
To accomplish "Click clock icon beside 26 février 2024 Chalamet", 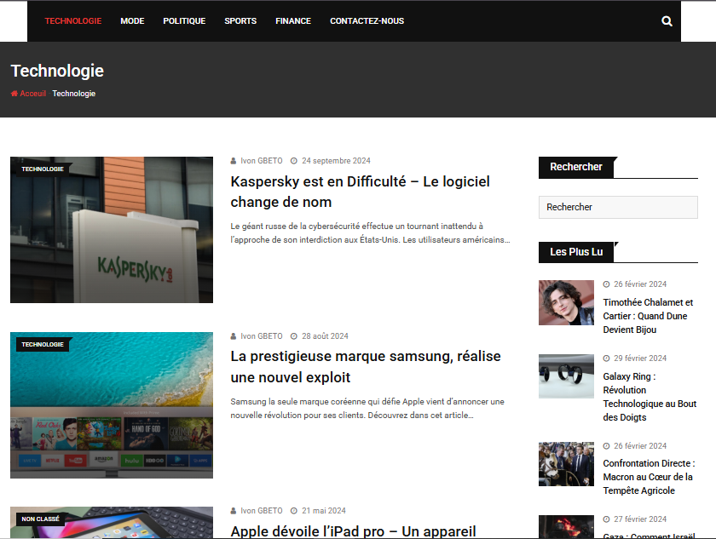I will tap(606, 284).
